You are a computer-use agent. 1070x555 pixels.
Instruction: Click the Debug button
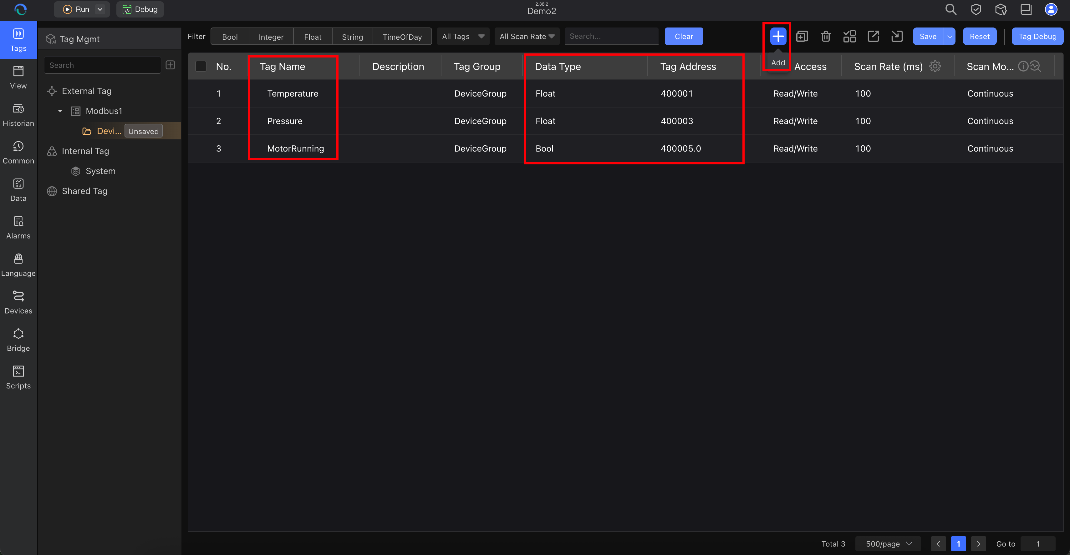(x=140, y=10)
